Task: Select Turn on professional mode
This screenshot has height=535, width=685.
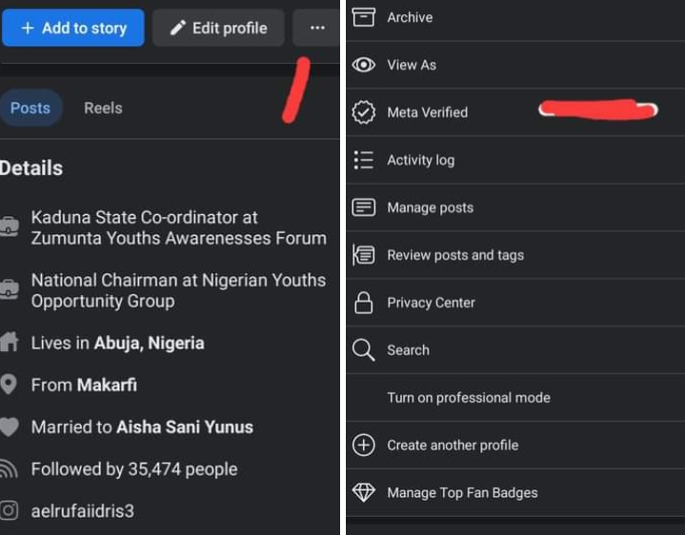Action: (468, 398)
